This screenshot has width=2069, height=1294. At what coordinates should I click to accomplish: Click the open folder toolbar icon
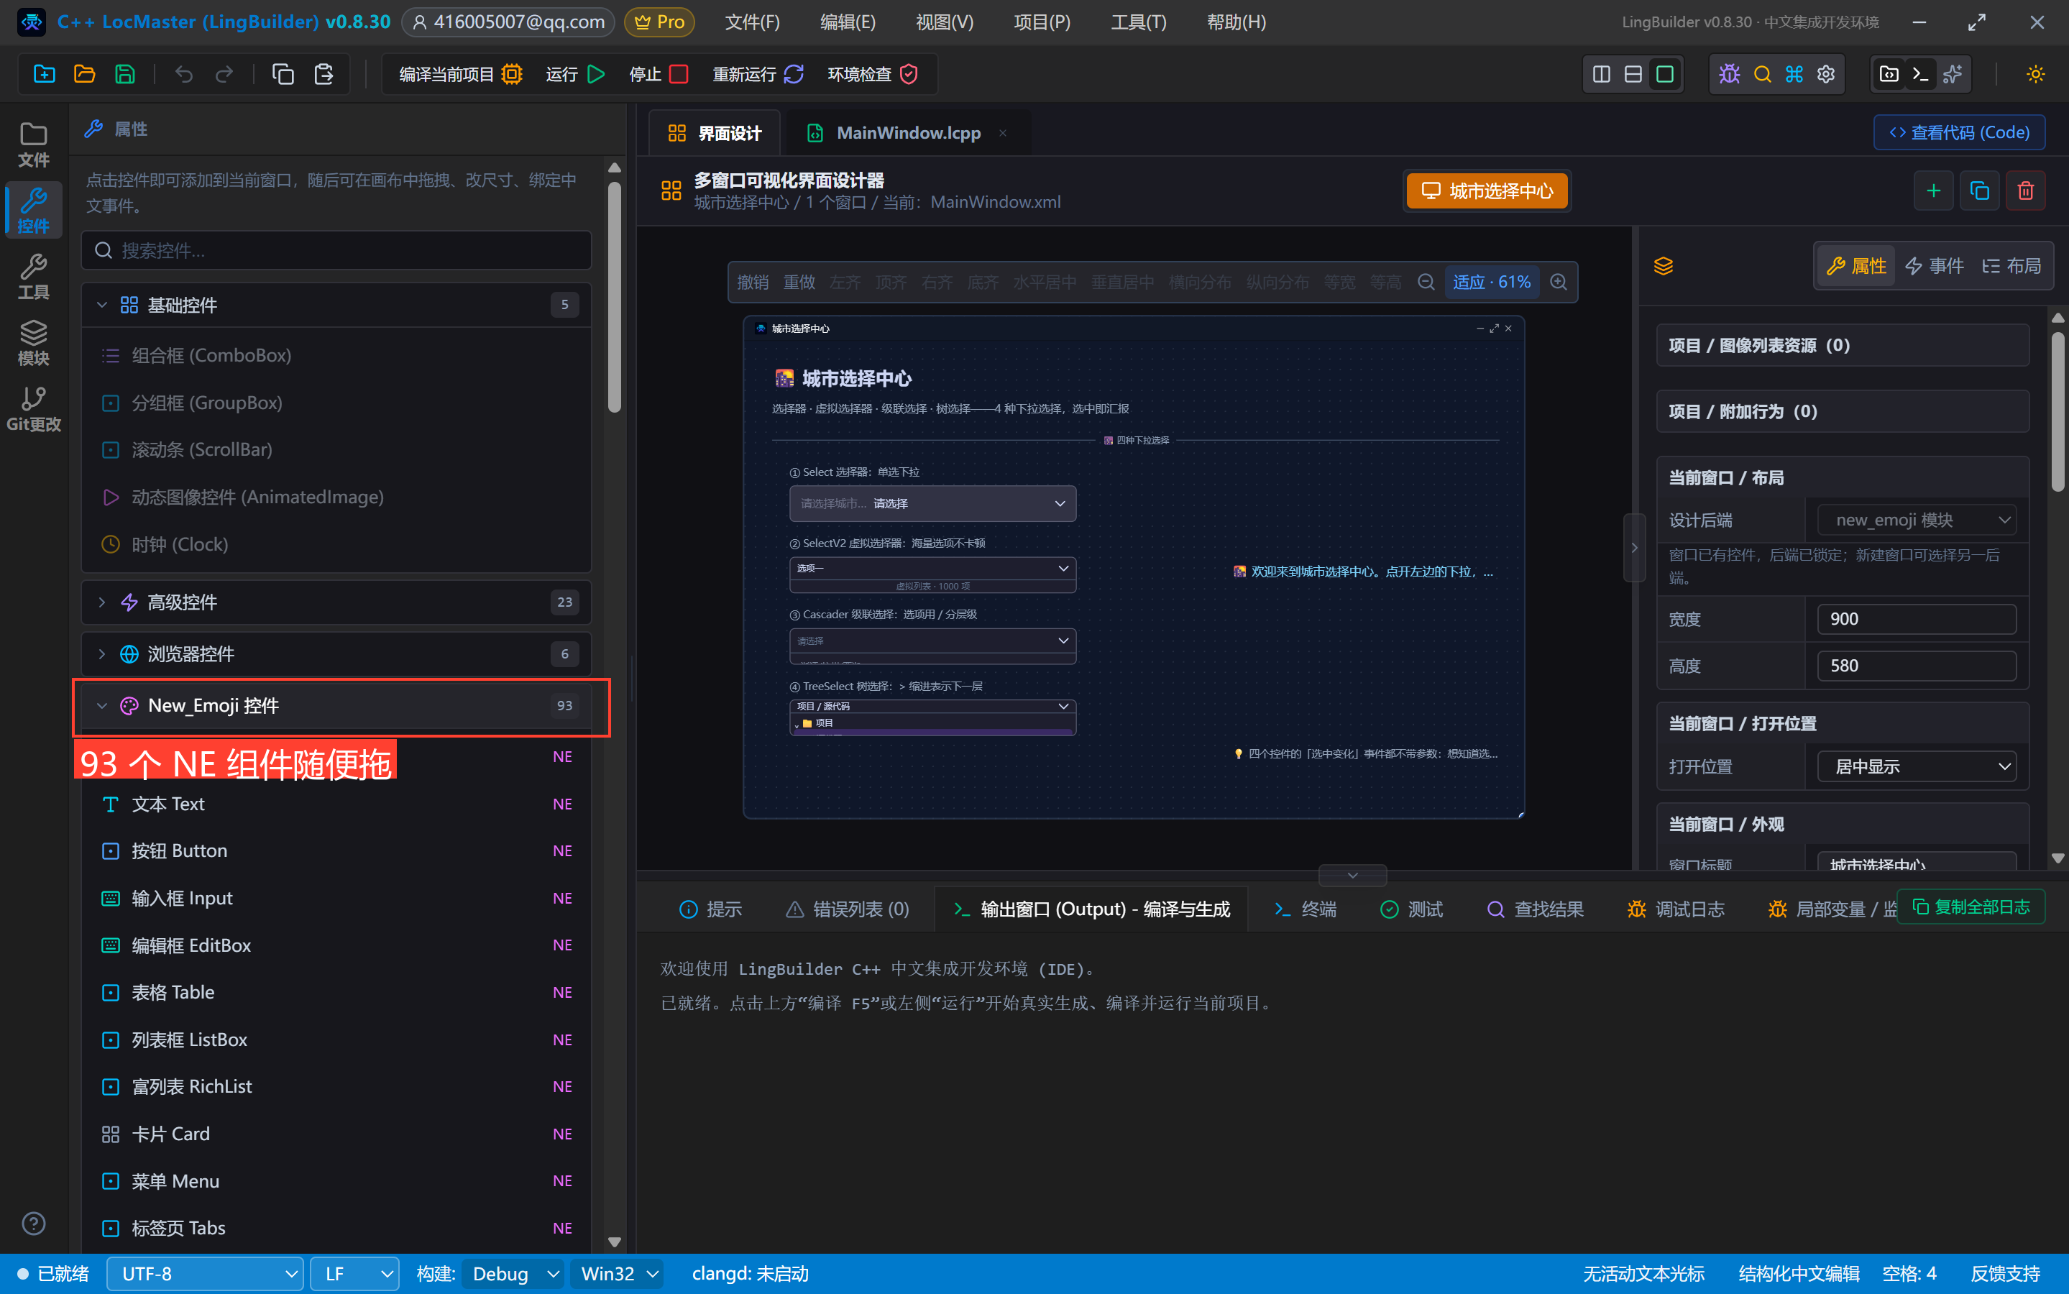pos(84,75)
